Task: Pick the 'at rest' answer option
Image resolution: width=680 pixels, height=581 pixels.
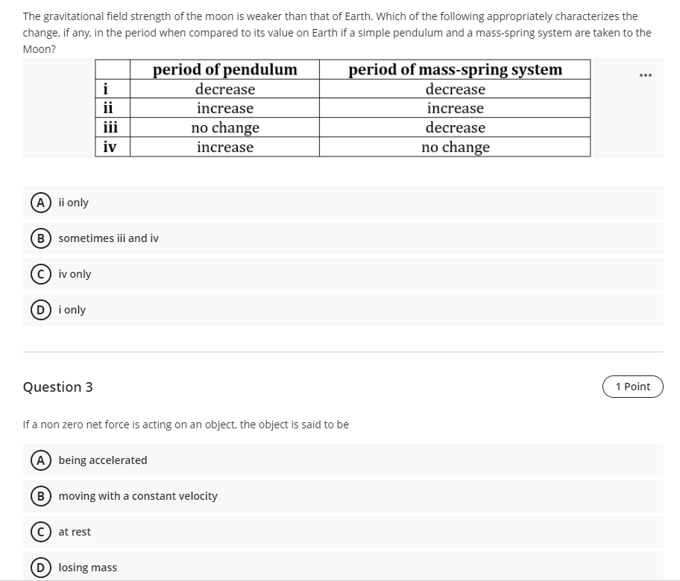Action: [343, 532]
